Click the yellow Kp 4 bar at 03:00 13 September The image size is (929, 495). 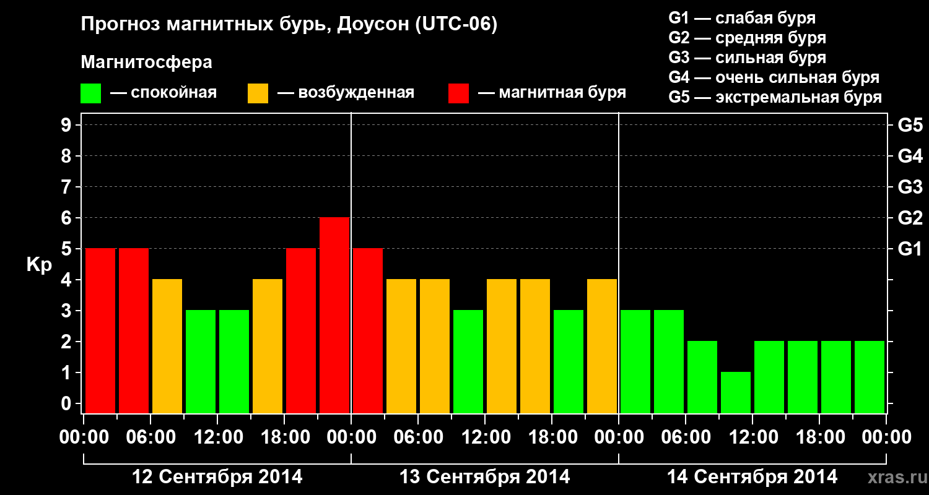coord(401,346)
